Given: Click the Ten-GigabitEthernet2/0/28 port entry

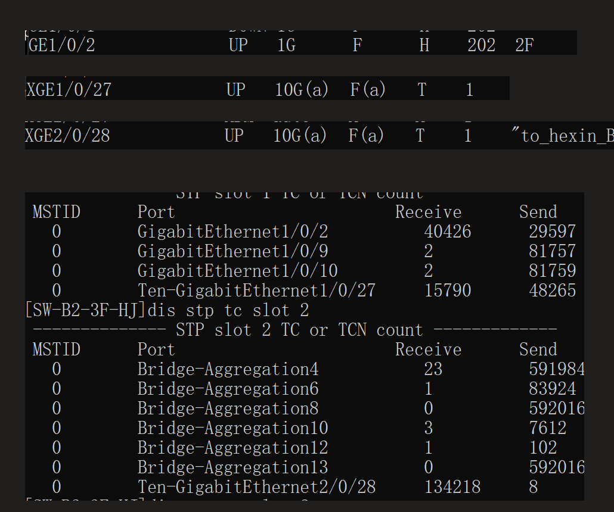Looking at the screenshot, I should [256, 487].
